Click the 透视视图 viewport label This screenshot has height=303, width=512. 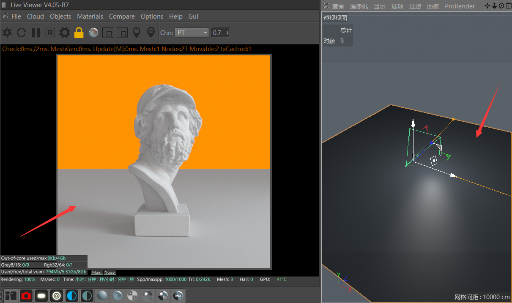335,18
